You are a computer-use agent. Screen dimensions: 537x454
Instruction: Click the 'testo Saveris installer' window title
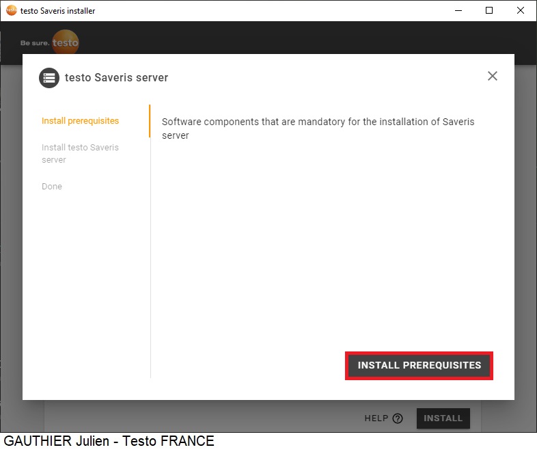[57, 11]
